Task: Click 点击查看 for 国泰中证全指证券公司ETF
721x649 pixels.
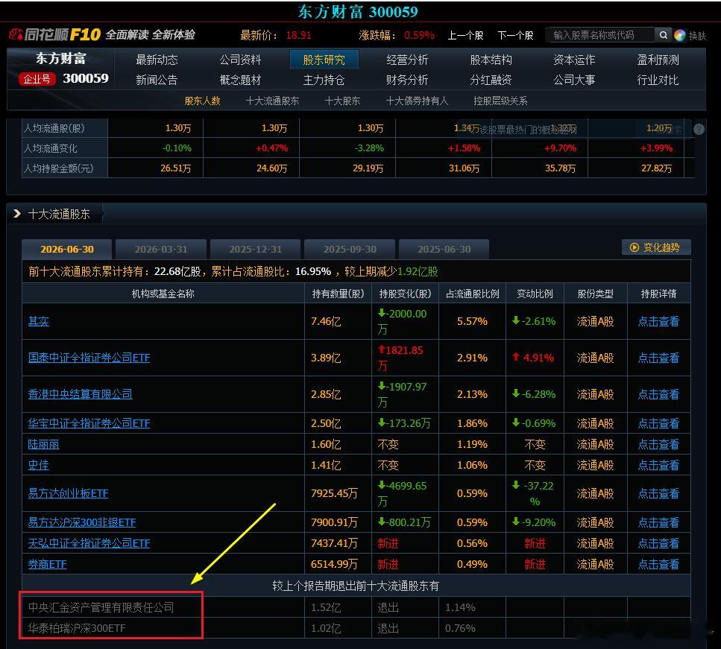Action: point(658,358)
